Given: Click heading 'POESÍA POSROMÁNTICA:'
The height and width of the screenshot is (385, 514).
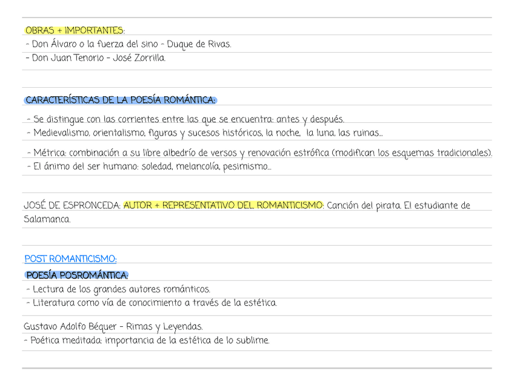Looking at the screenshot, I should (x=77, y=275).
